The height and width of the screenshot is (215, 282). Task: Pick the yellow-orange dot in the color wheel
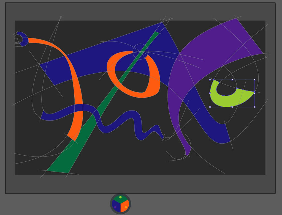click(x=126, y=207)
